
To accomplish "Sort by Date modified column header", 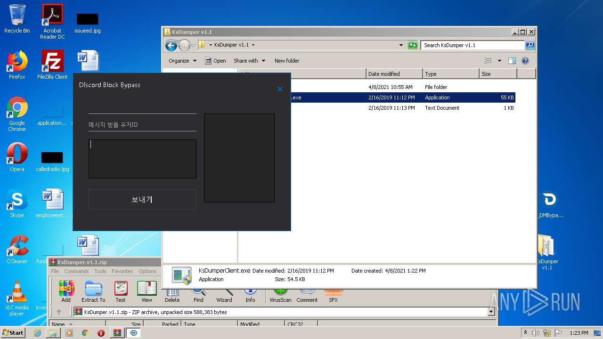I will click(394, 74).
